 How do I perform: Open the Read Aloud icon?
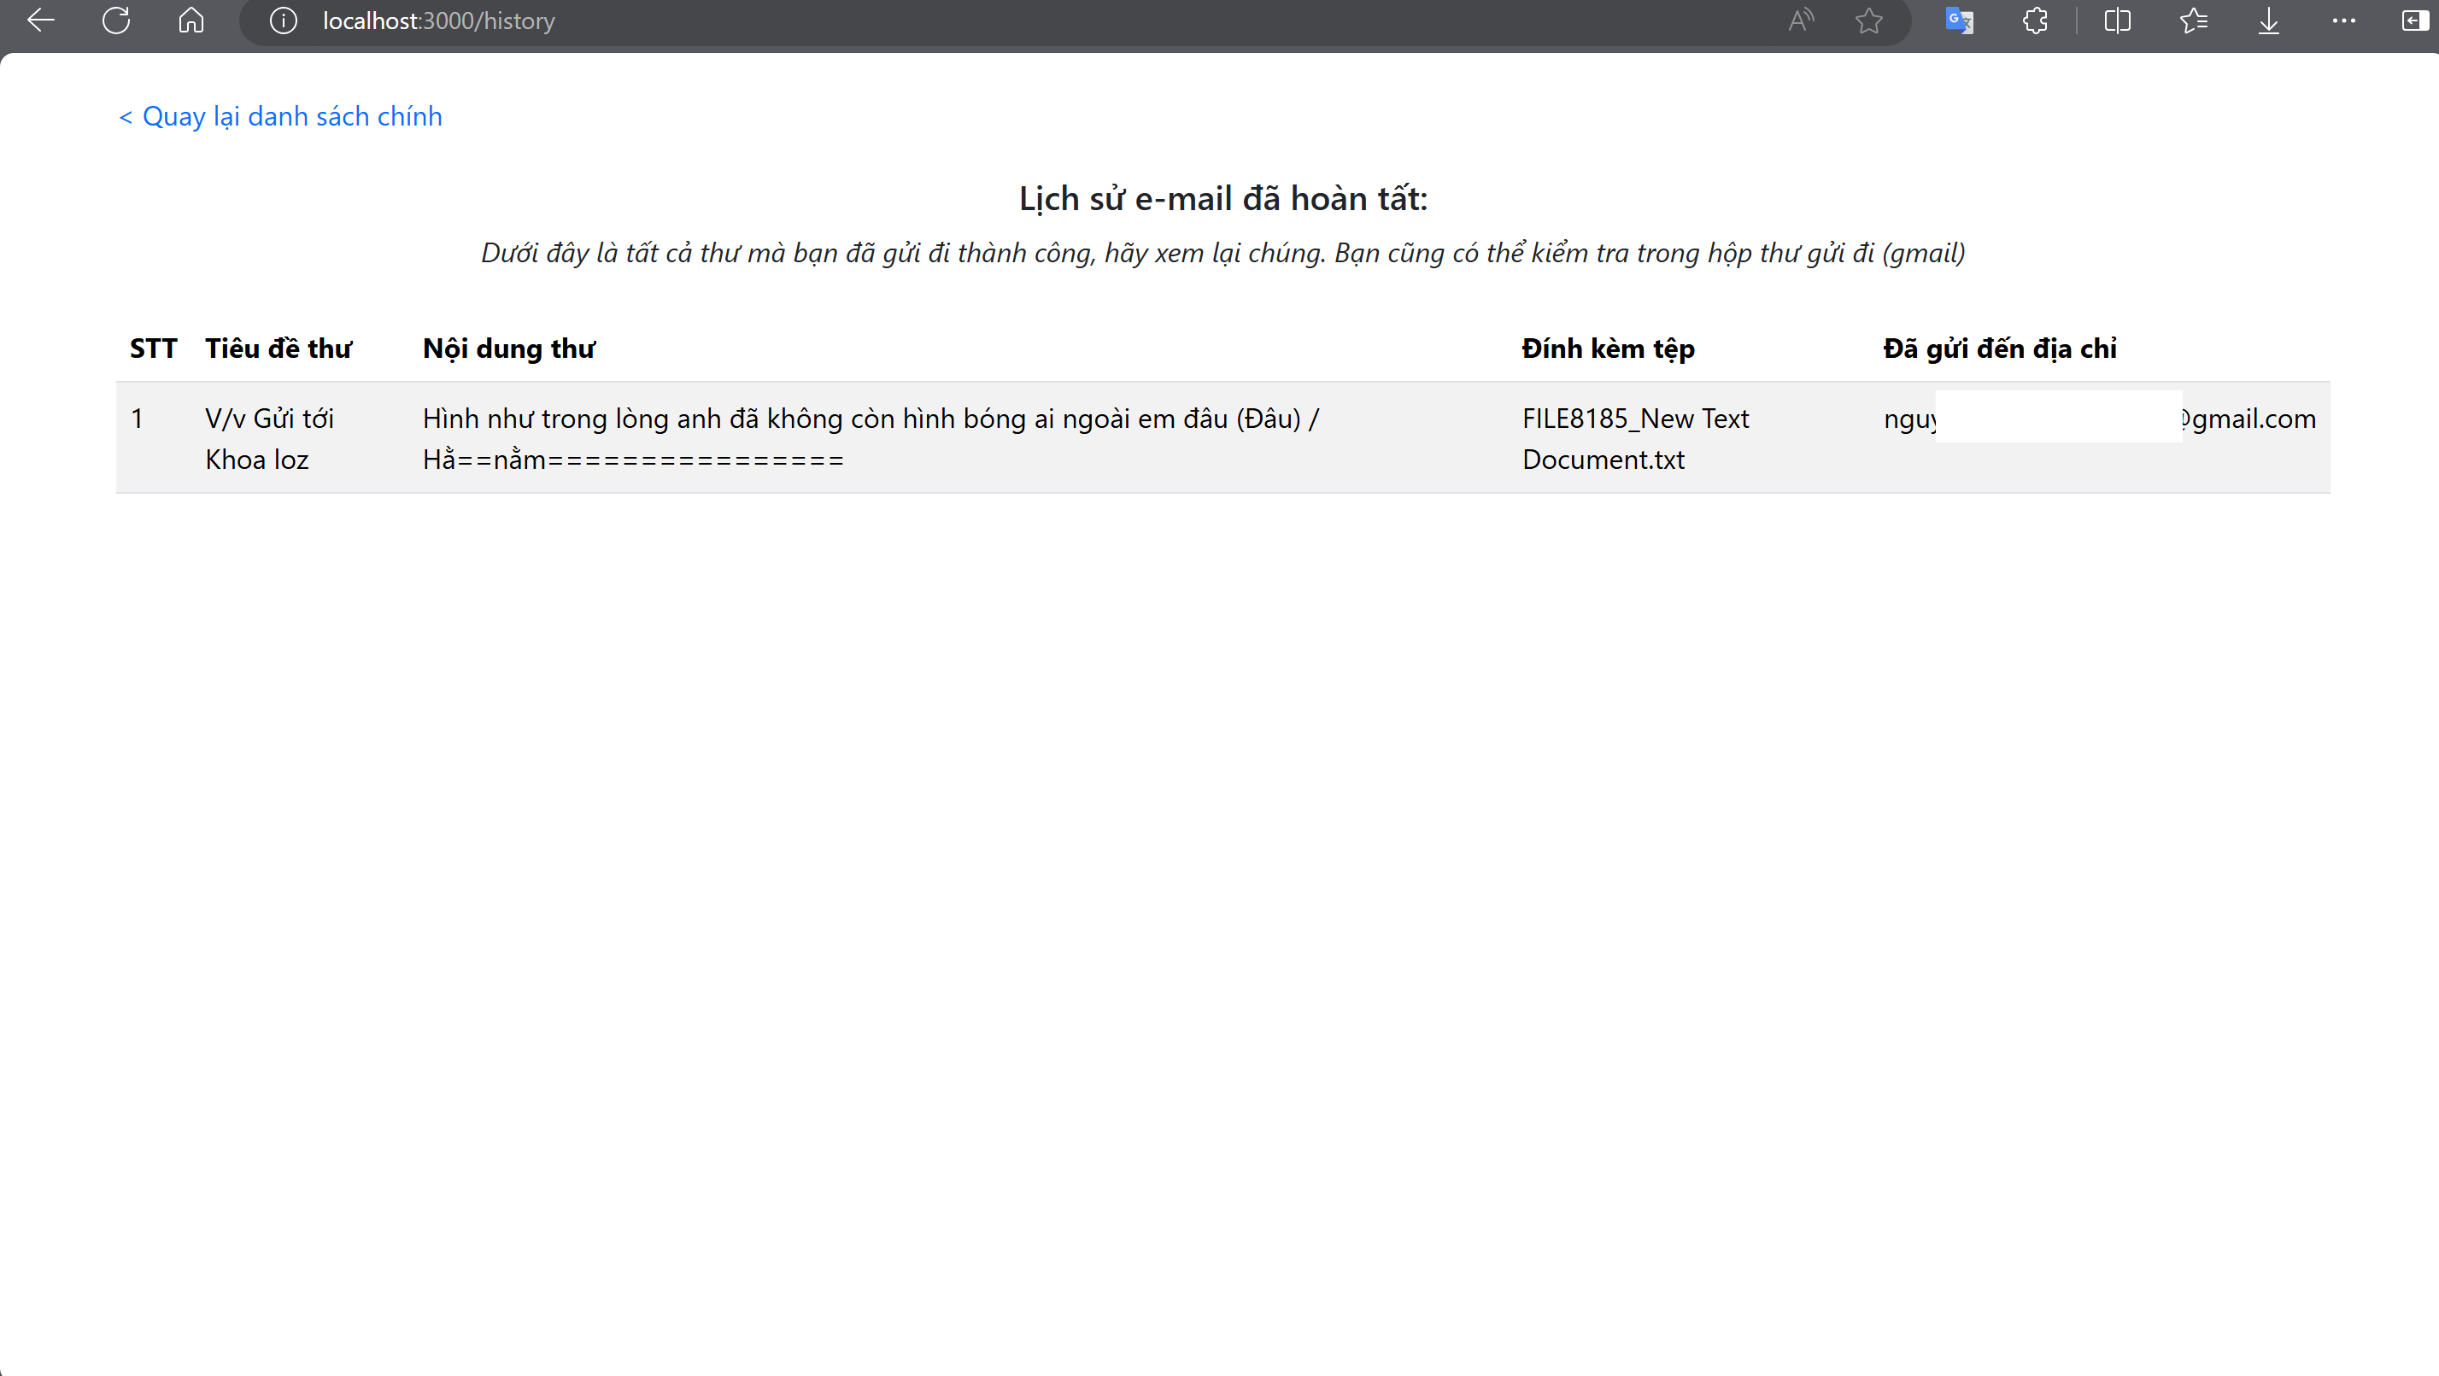pyautogui.click(x=1801, y=20)
